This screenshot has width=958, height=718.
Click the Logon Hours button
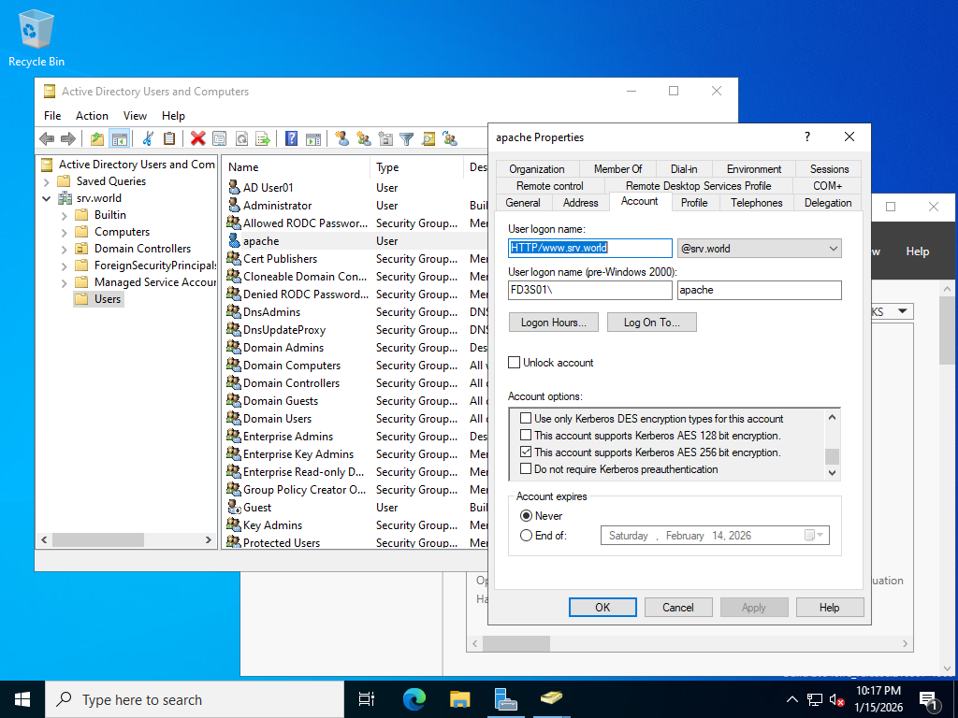click(553, 323)
